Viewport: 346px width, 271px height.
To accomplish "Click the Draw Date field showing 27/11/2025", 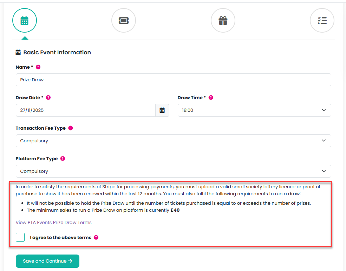I will pyautogui.click(x=86, y=110).
